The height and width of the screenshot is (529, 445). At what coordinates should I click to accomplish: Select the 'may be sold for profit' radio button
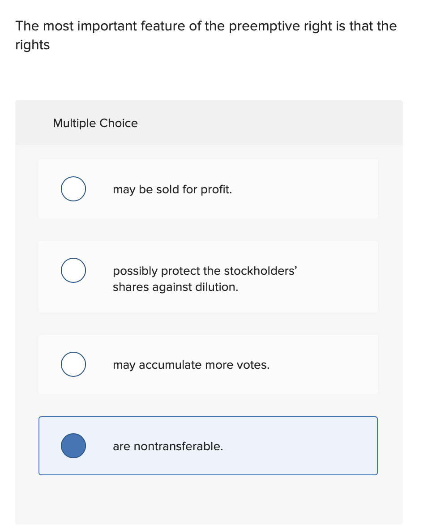(x=73, y=189)
